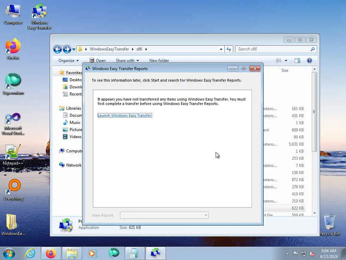Viewport: 346px width, 260px height.
Task: Close the Windows Easy Transfer Reports dialog
Action: 255,68
